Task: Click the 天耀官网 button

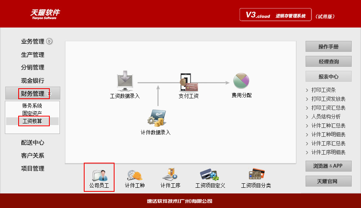Action: tap(329, 181)
